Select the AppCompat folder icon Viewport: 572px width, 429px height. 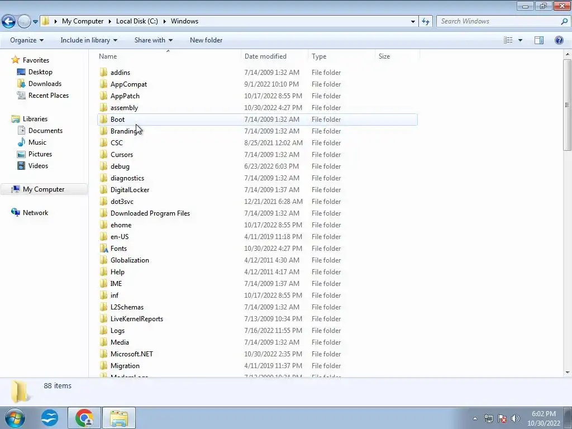(x=103, y=84)
